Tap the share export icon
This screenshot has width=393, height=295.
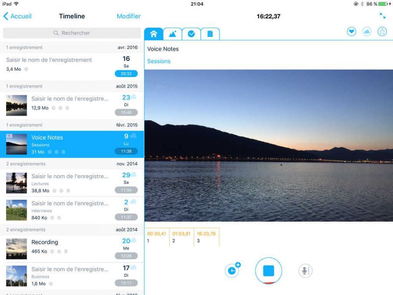click(x=382, y=32)
